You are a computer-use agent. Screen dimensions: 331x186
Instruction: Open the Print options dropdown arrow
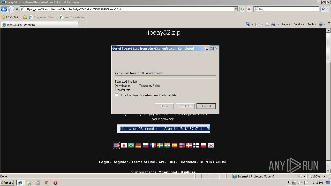pyautogui.click(x=278, y=24)
